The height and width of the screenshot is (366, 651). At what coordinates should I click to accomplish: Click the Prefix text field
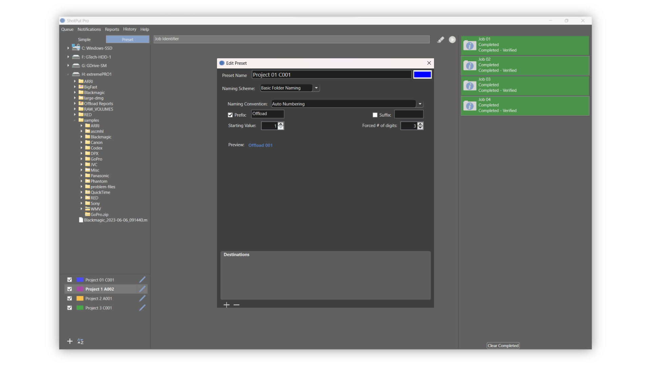tap(268, 114)
